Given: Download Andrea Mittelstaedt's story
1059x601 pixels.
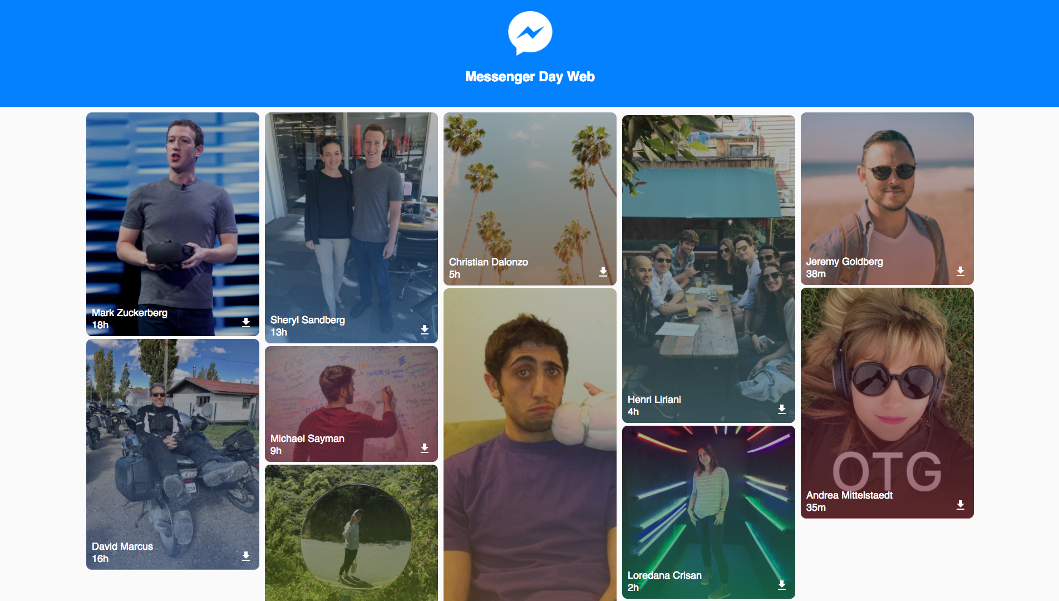Looking at the screenshot, I should [961, 505].
